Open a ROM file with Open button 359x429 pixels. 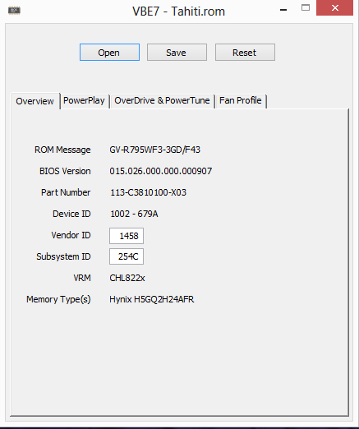109,53
